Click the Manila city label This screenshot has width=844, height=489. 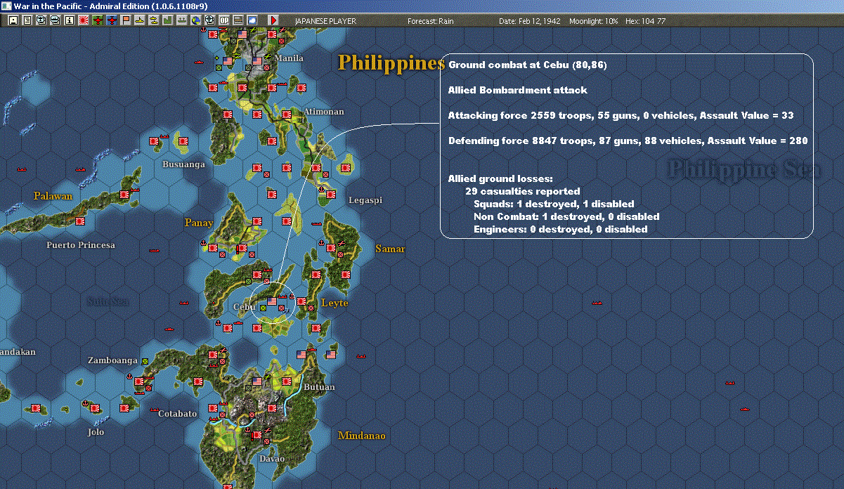289,58
